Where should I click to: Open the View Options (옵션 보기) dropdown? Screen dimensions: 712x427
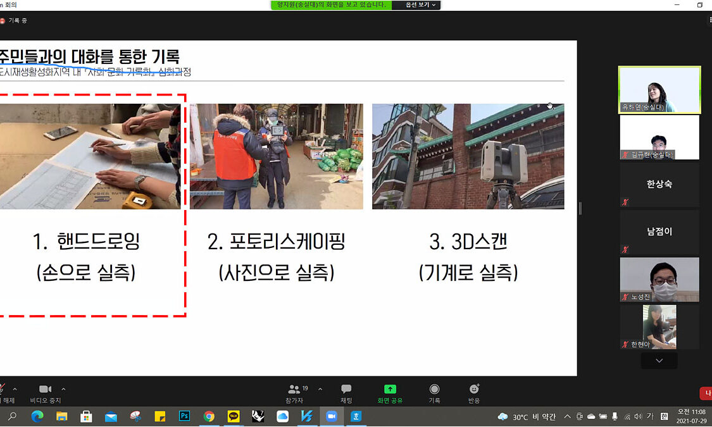click(x=416, y=5)
